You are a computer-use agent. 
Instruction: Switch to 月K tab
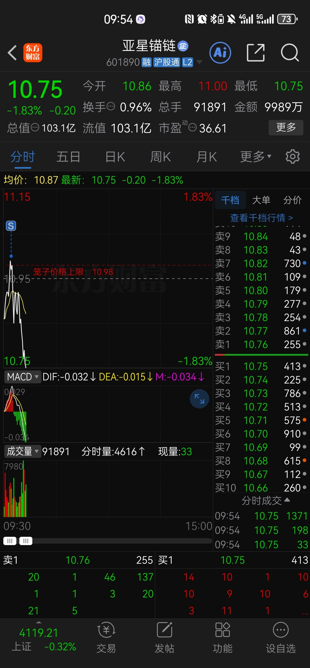tap(207, 157)
